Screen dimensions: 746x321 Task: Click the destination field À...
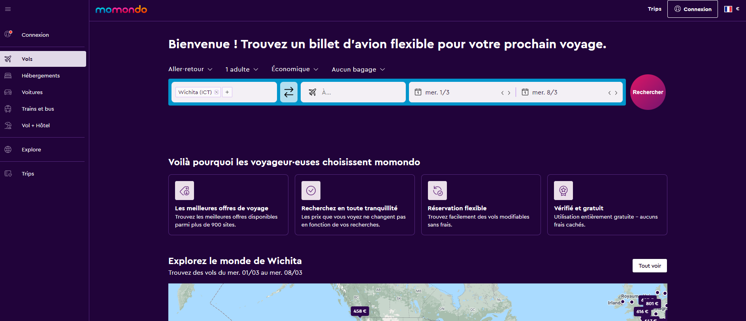[353, 92]
